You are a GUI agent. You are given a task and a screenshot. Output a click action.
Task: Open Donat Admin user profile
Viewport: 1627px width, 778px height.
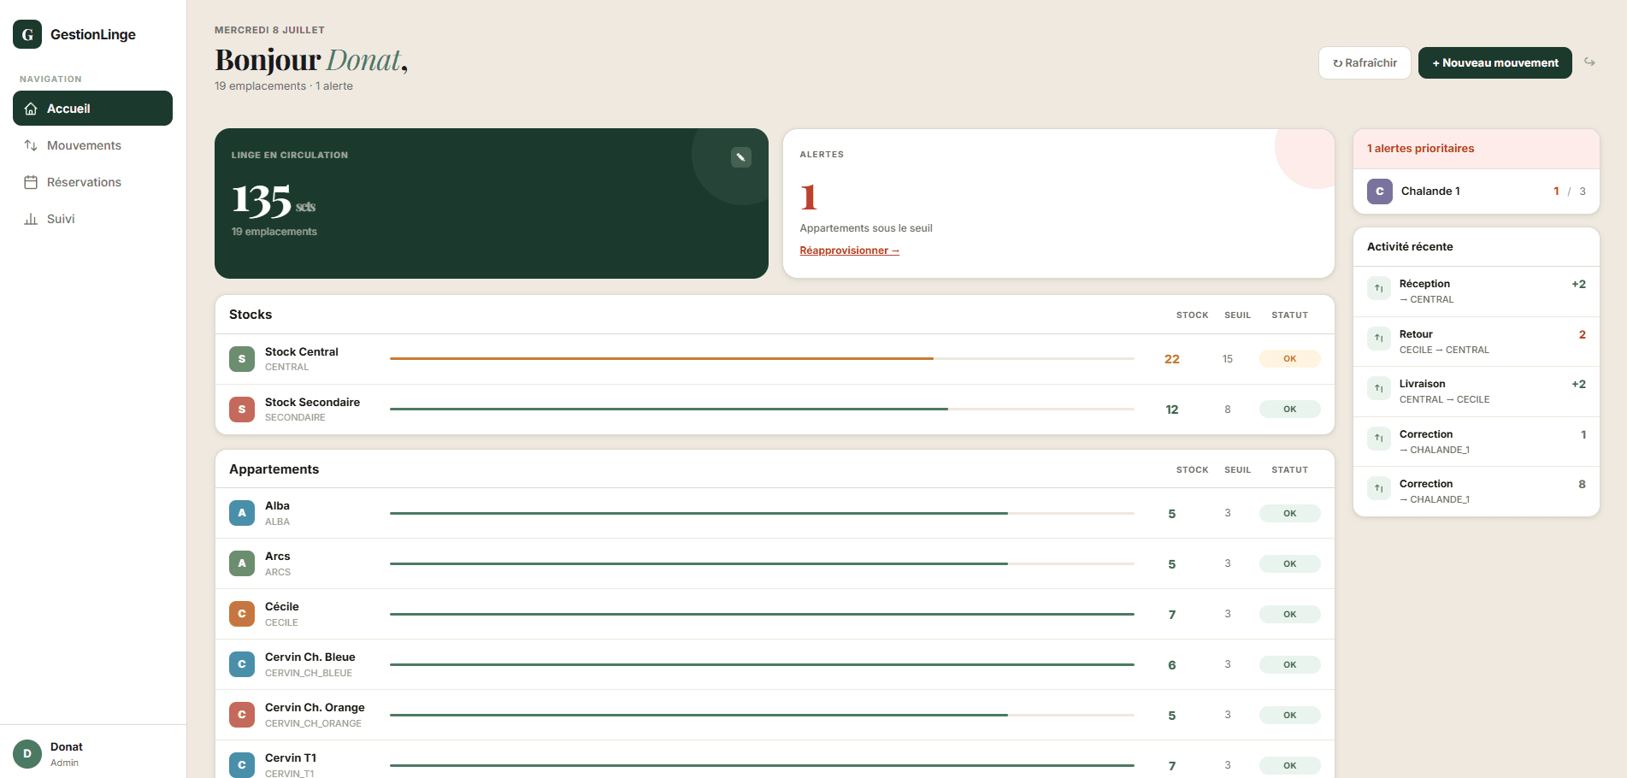(93, 753)
